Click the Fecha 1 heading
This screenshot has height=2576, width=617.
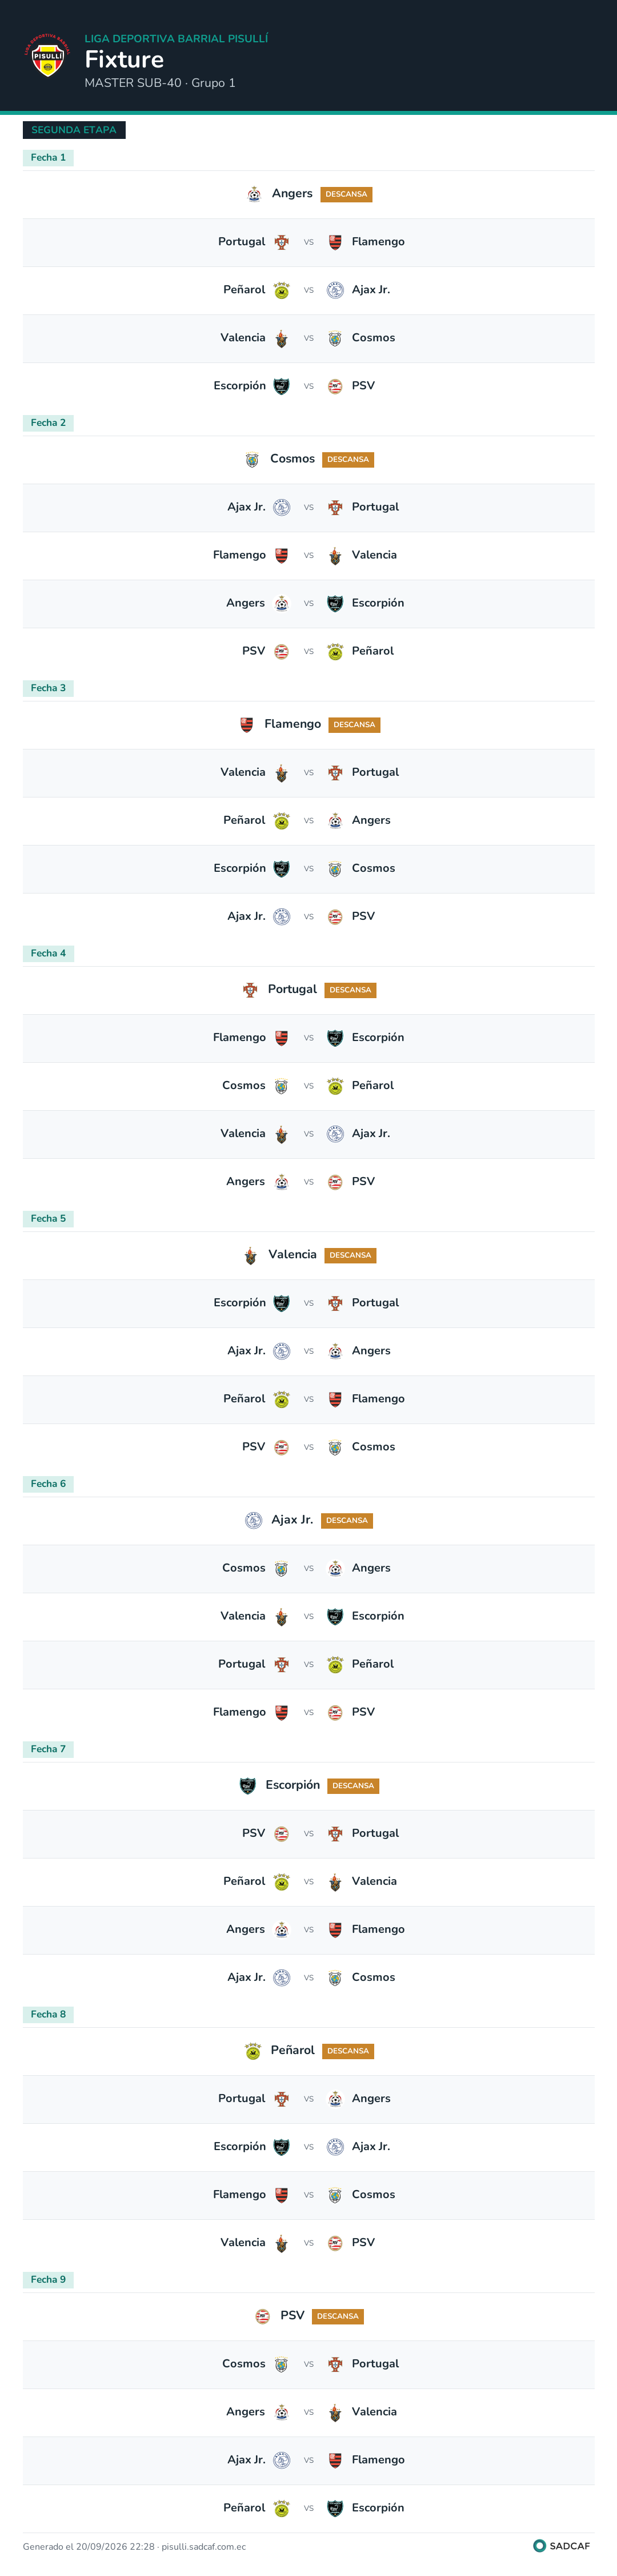point(48,157)
